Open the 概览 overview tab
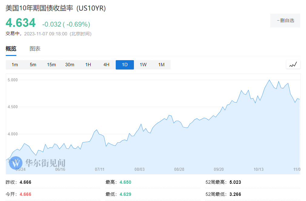 coord(11,49)
